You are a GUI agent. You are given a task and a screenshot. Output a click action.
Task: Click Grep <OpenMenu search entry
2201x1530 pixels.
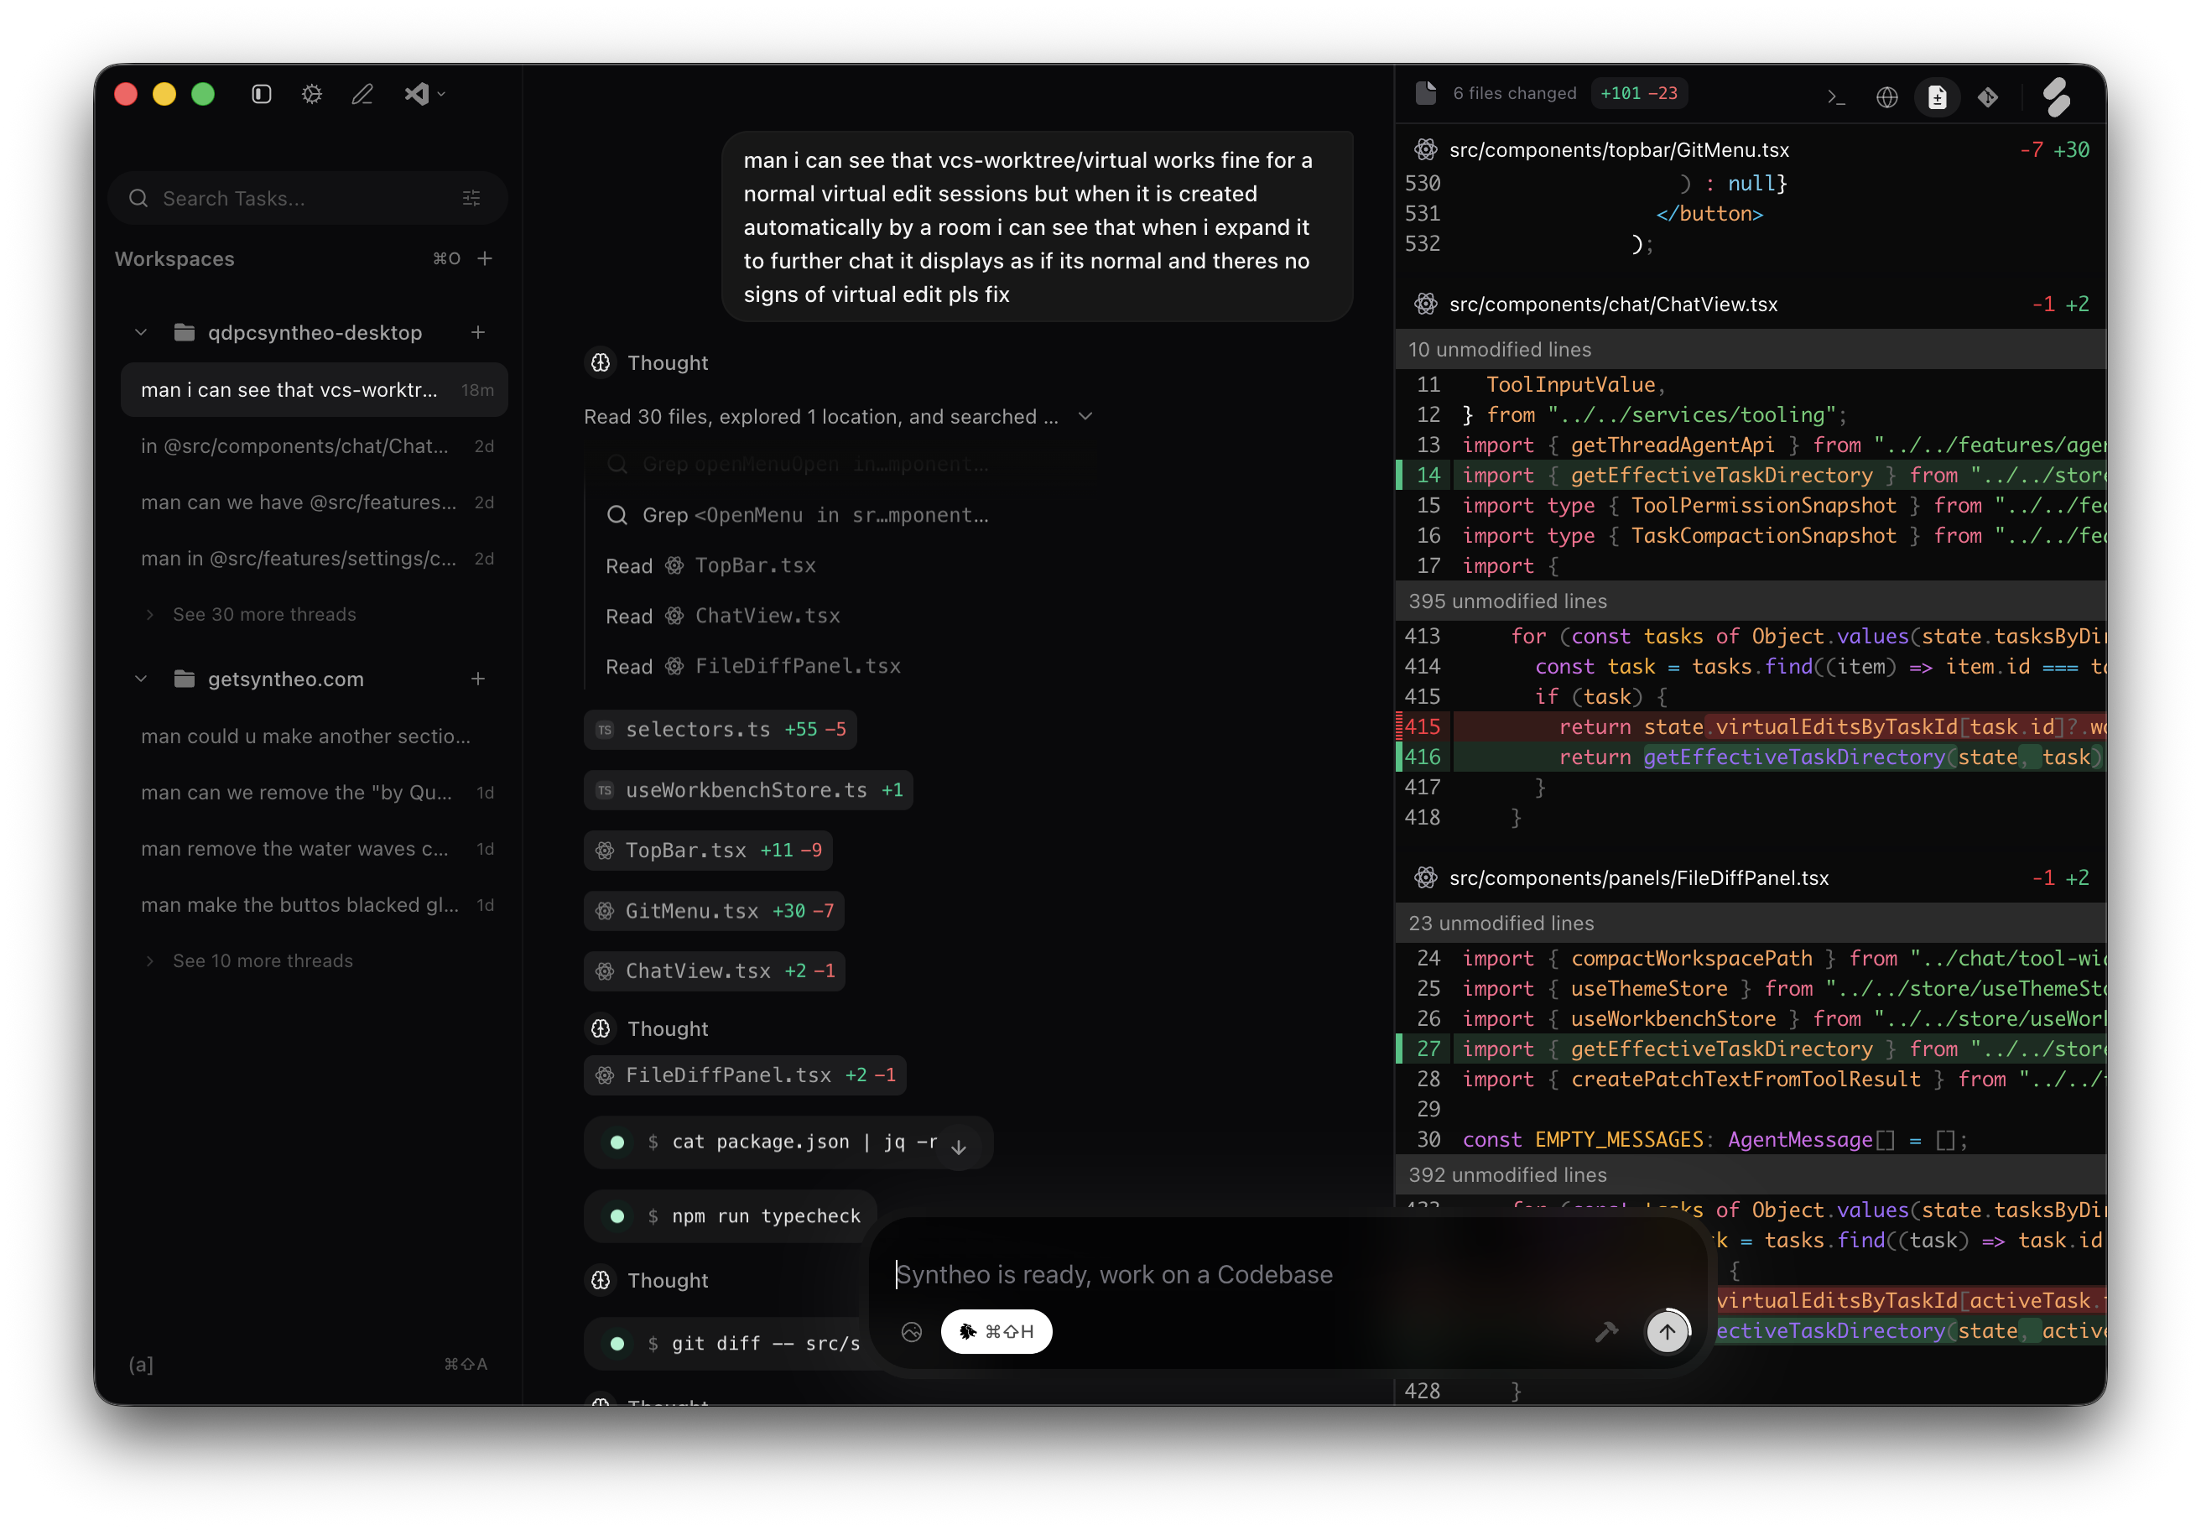(798, 515)
